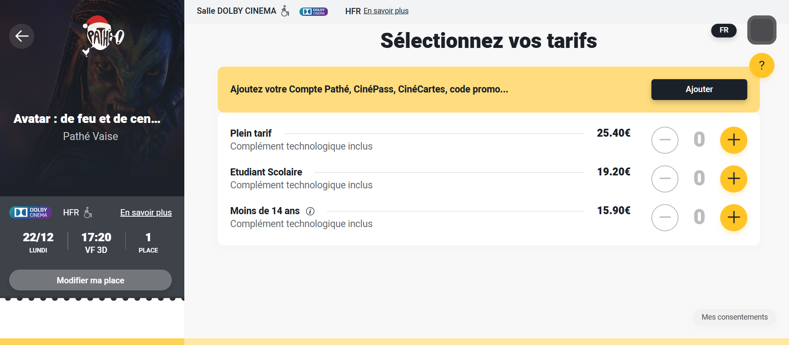Click Modifier ma place button
Viewport: 789px width, 345px height.
(90, 280)
